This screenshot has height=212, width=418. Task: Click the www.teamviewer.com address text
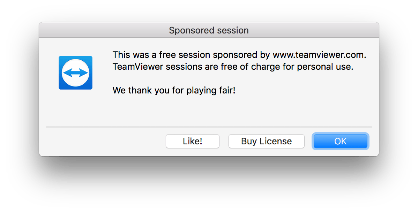click(x=319, y=55)
